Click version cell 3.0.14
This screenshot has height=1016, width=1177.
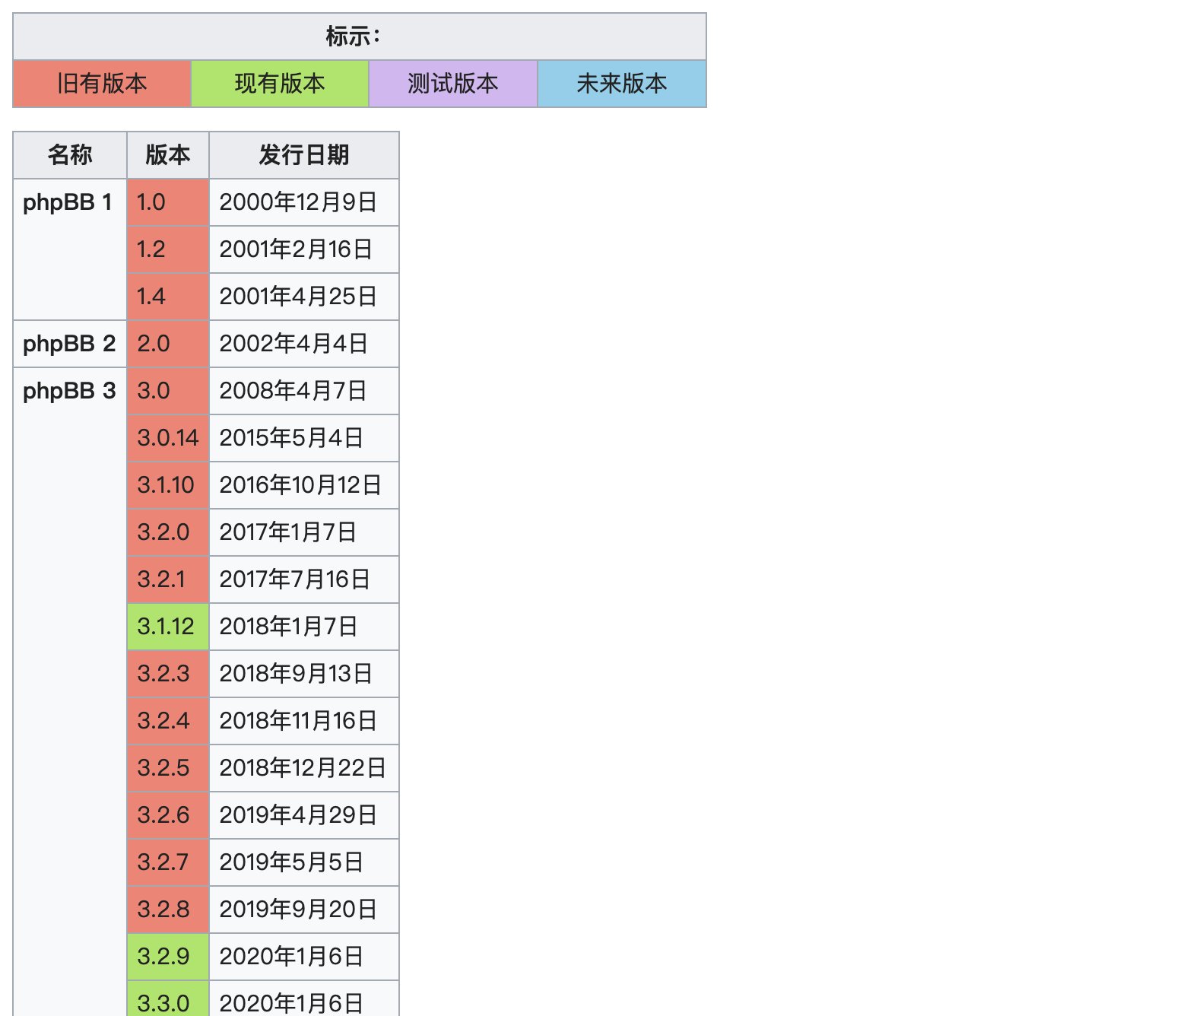pyautogui.click(x=168, y=438)
